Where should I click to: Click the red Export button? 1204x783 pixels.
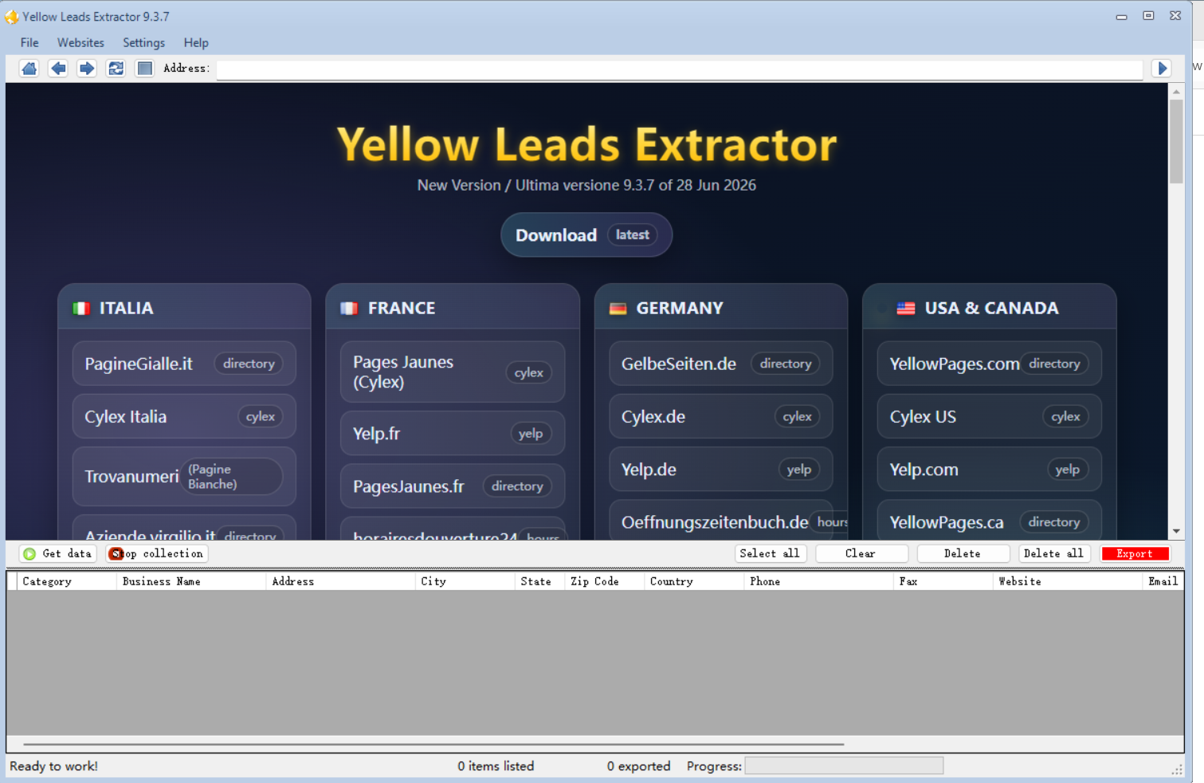click(x=1135, y=553)
